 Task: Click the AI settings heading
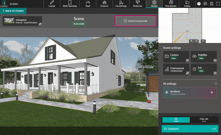[170, 84]
